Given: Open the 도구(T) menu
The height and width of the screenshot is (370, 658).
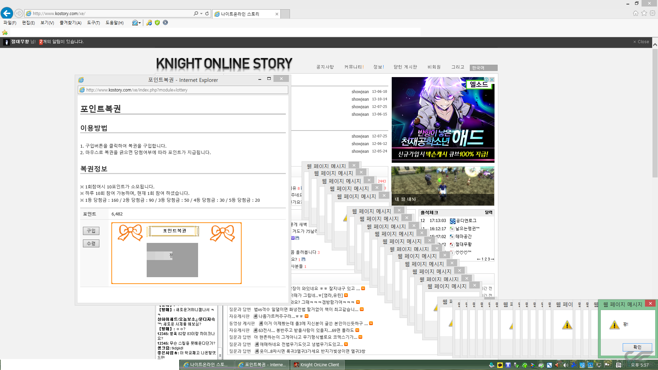Looking at the screenshot, I should (93, 23).
